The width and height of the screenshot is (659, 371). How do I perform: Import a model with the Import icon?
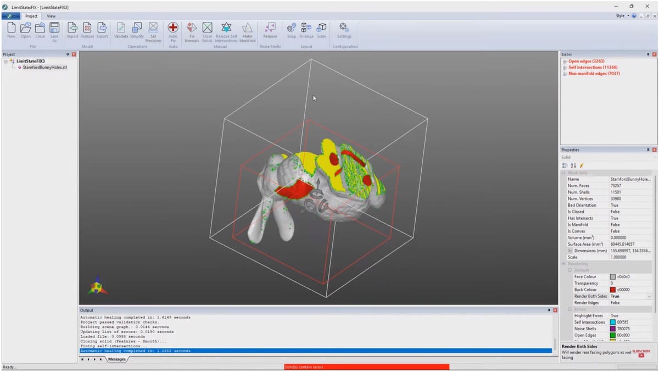pos(72,30)
